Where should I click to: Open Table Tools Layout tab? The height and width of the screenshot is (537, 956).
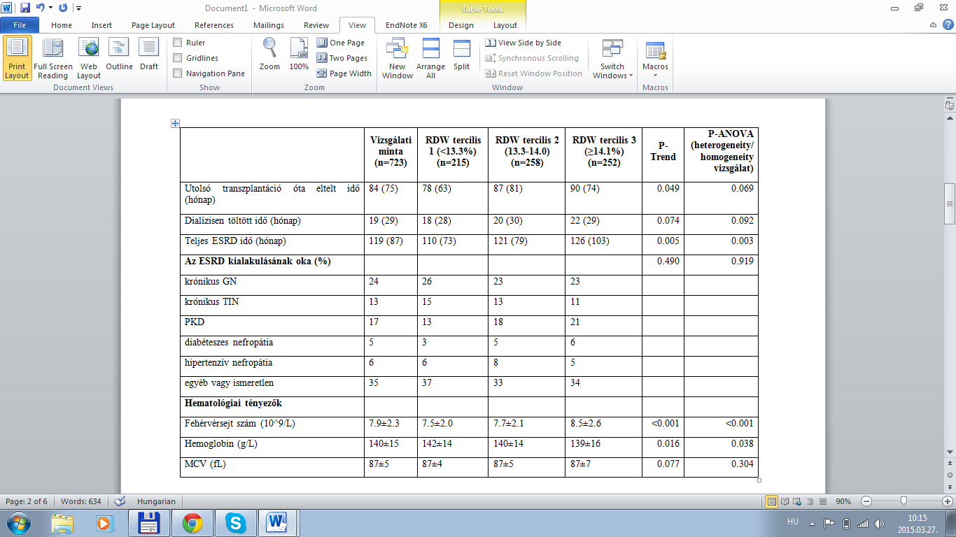click(x=505, y=25)
